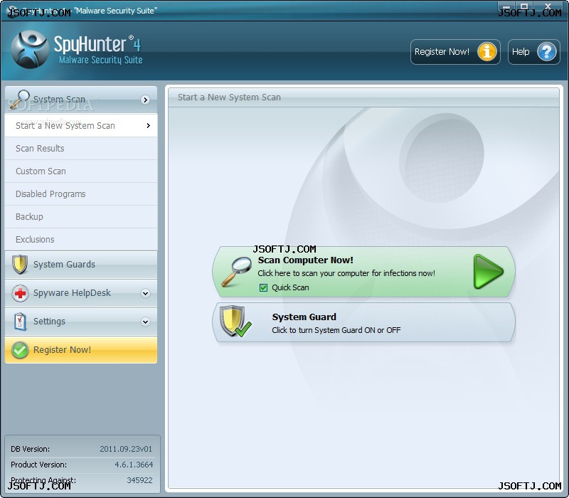Click the System Guard shield with checkmark icon
This screenshot has width=569, height=498.
click(235, 322)
